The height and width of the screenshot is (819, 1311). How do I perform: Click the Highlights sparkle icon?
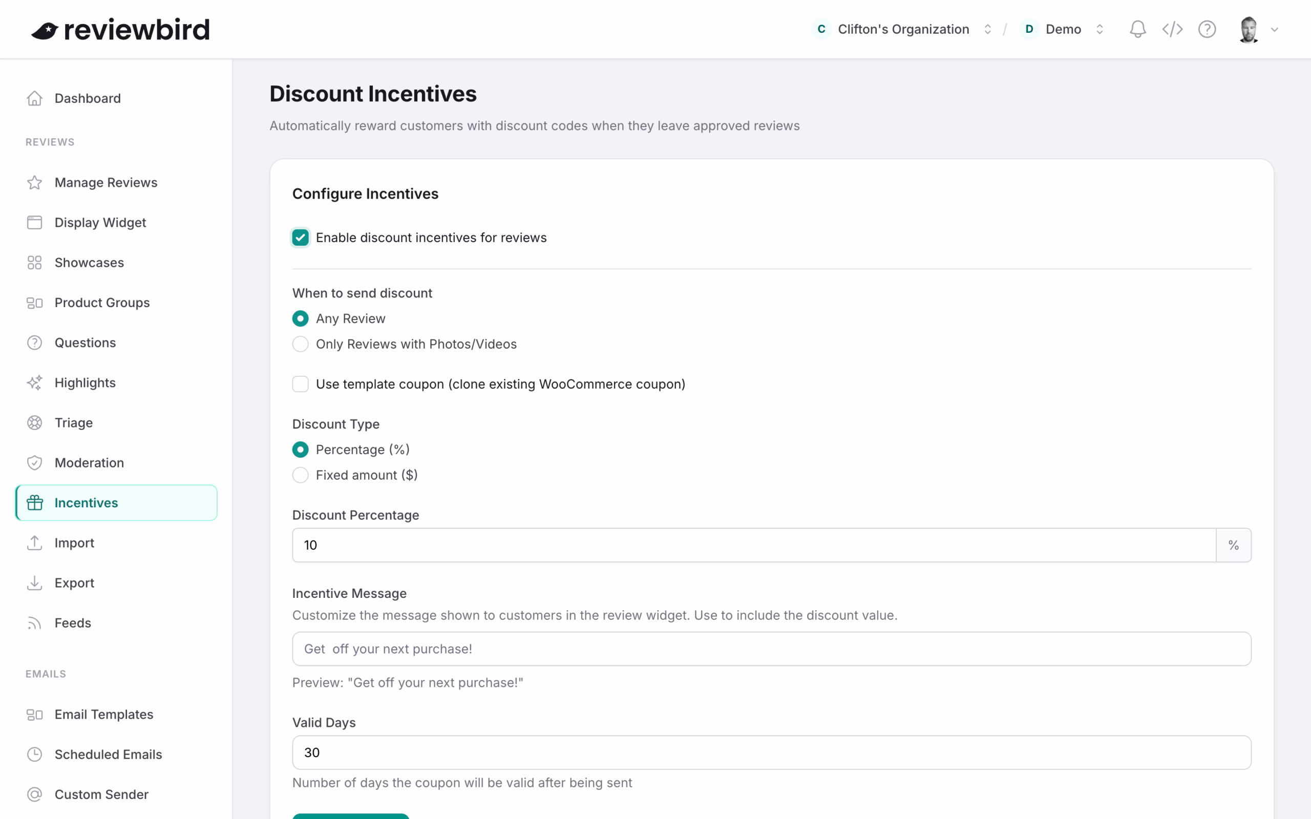tap(35, 383)
